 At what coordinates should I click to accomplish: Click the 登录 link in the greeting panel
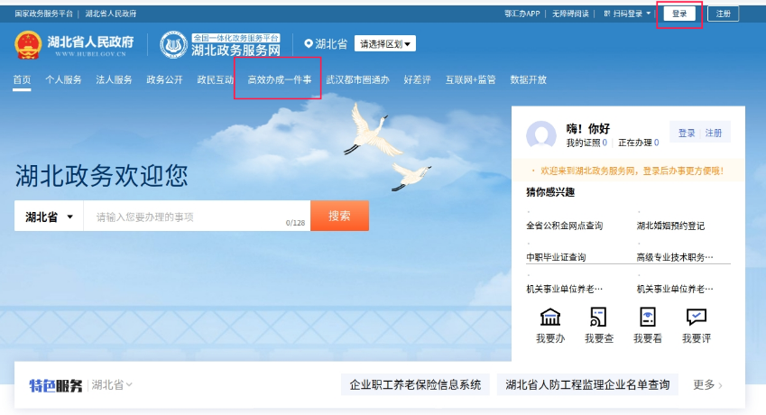point(687,133)
